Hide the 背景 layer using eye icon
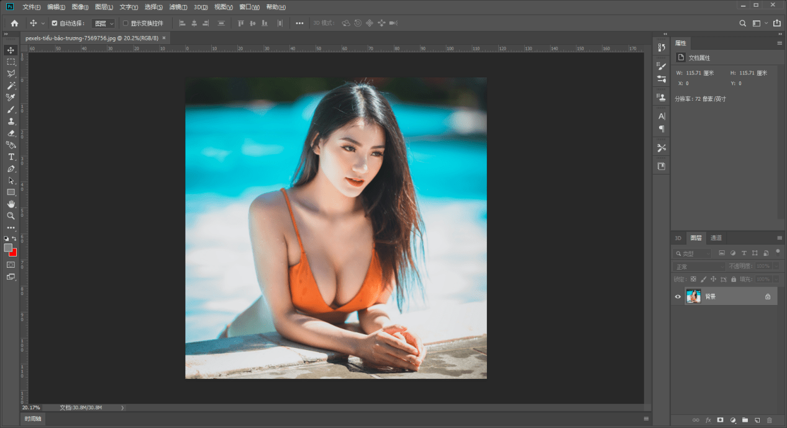Screen dimensions: 787x428 678,297
